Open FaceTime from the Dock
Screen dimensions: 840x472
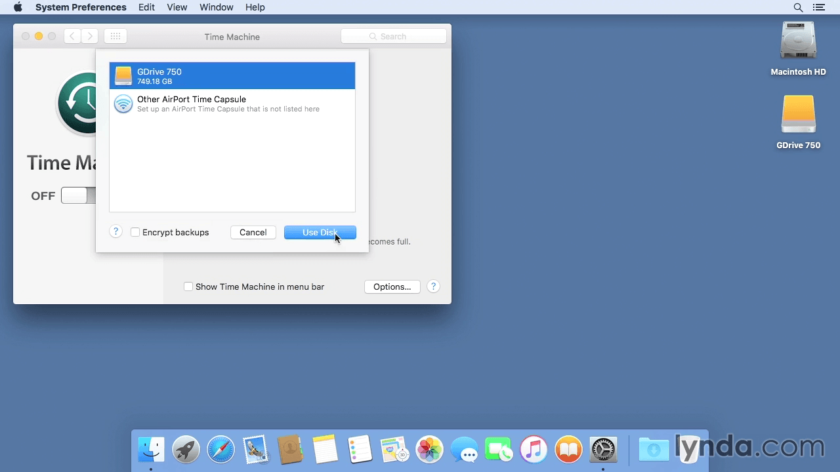[499, 450]
